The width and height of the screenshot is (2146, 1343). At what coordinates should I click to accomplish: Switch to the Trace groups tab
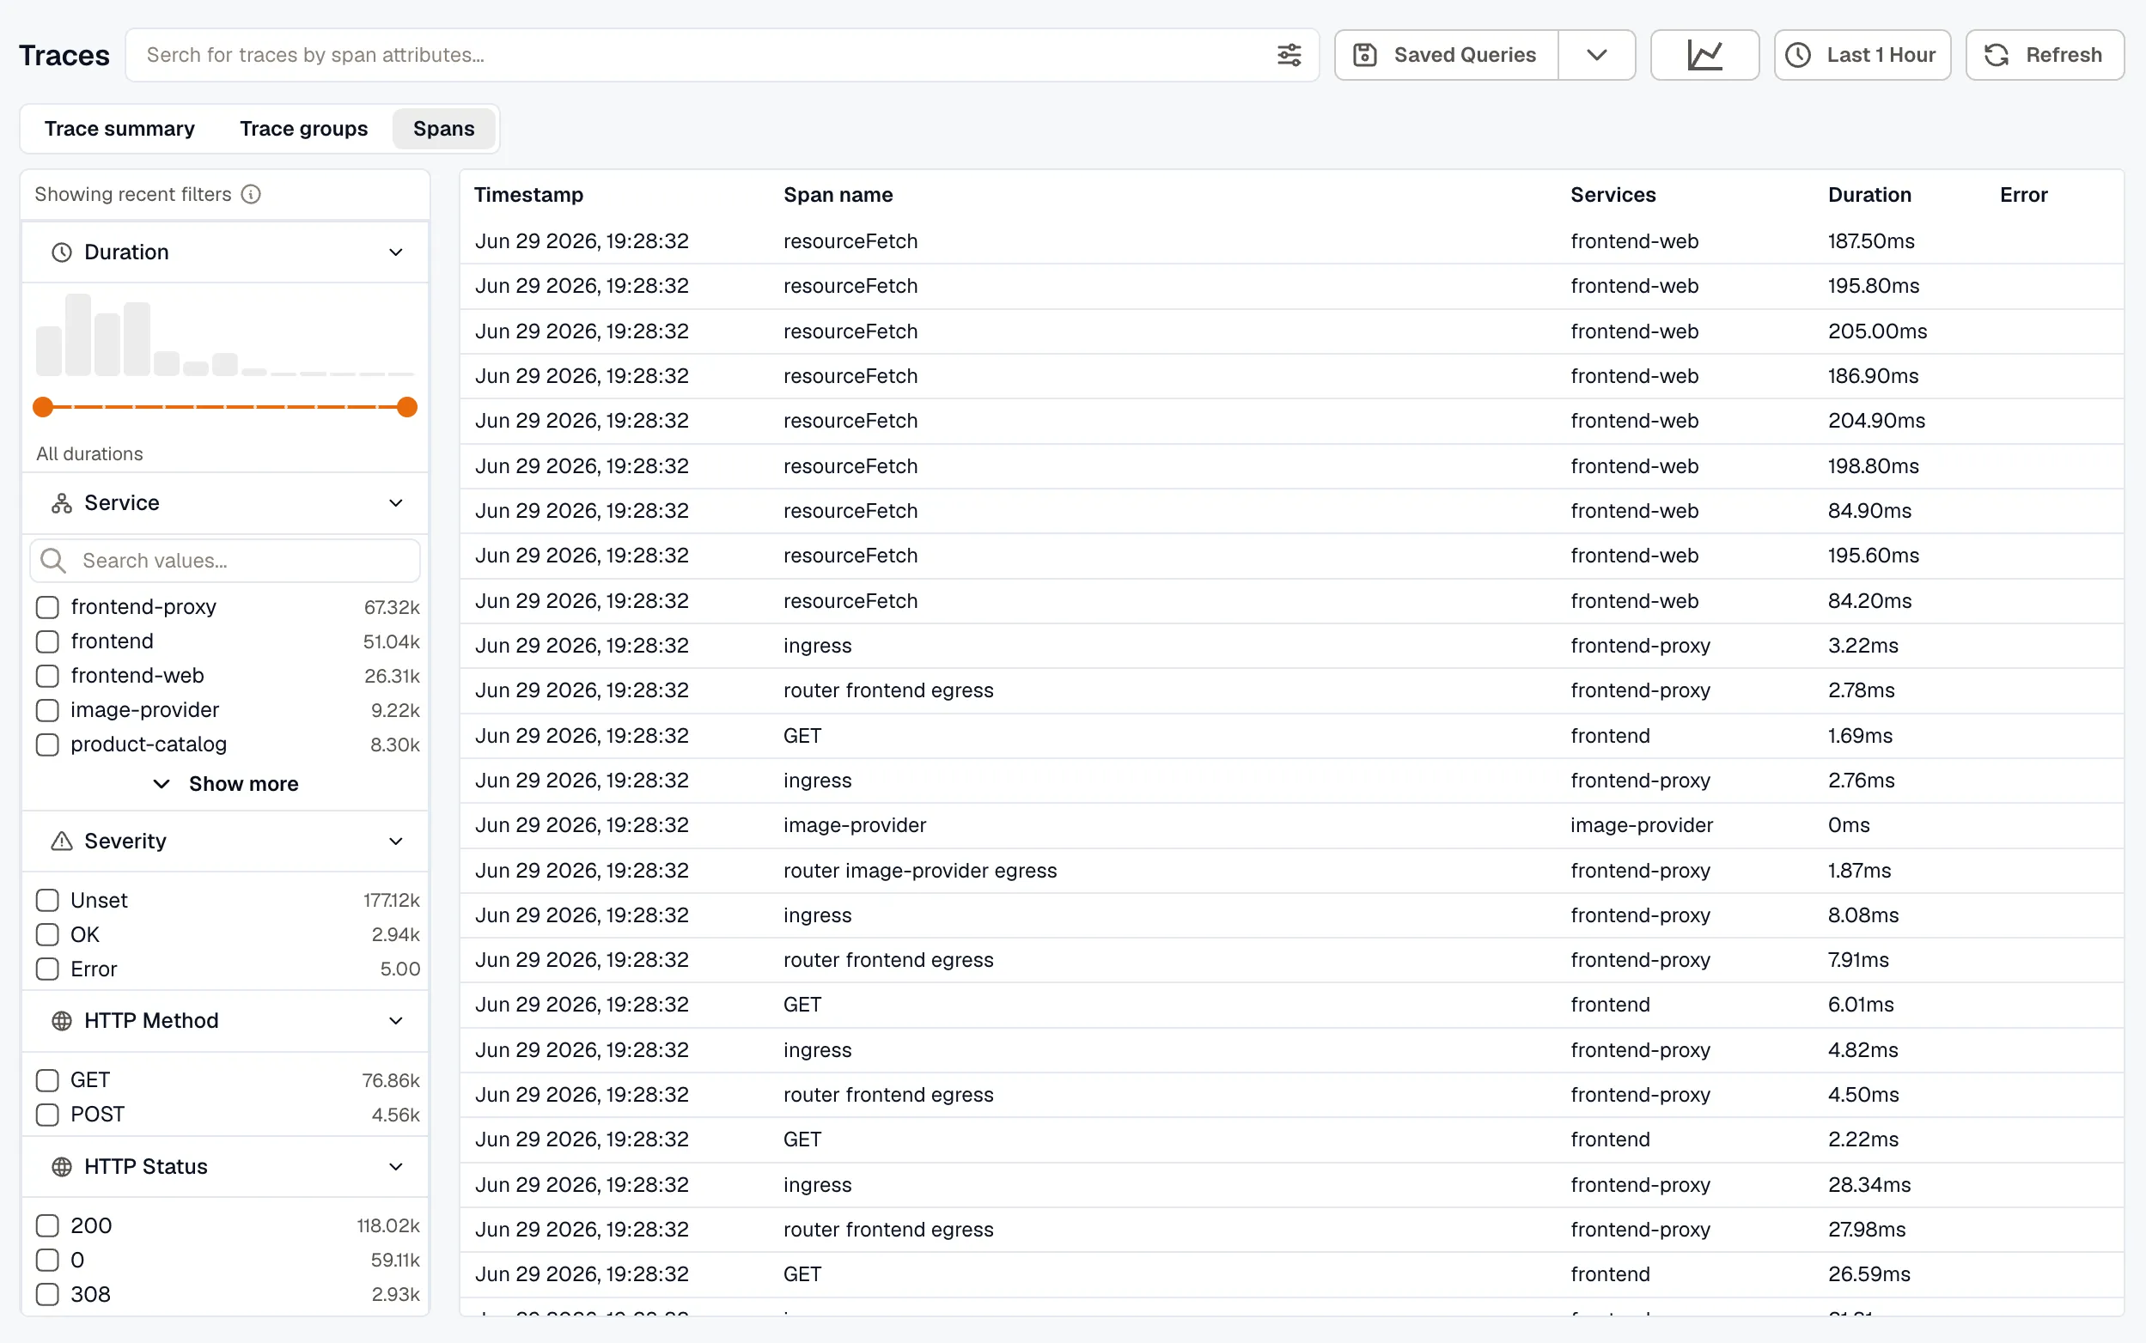pyautogui.click(x=304, y=129)
